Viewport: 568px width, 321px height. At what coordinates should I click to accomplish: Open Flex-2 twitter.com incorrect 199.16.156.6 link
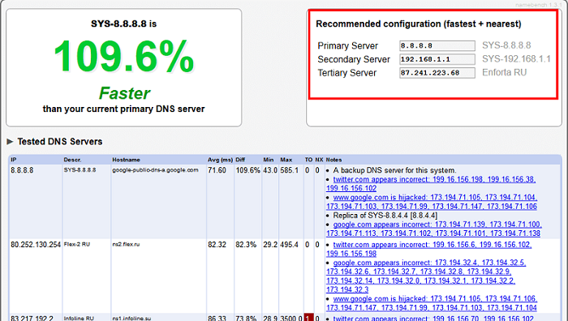click(x=429, y=249)
